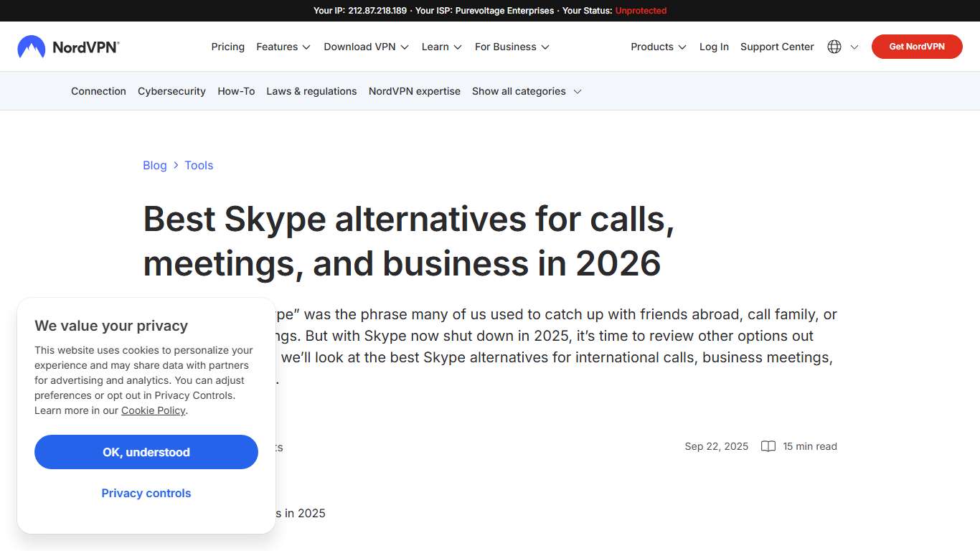Screen dimensions: 980x551
Task: Switch to the Cybersecurity category
Action: point(171,91)
